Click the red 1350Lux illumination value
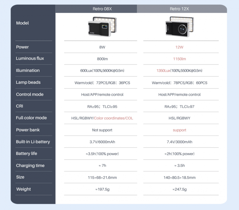The width and height of the screenshot is (239, 210). click(164, 71)
